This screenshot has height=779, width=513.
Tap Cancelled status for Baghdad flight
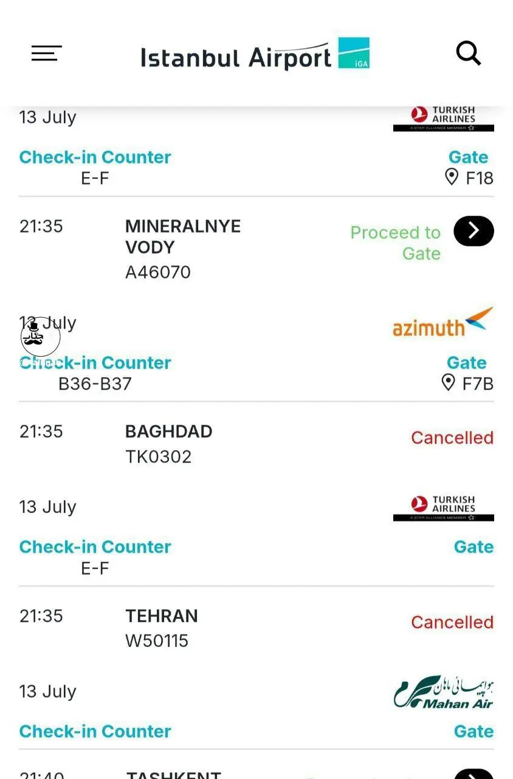coord(452,438)
